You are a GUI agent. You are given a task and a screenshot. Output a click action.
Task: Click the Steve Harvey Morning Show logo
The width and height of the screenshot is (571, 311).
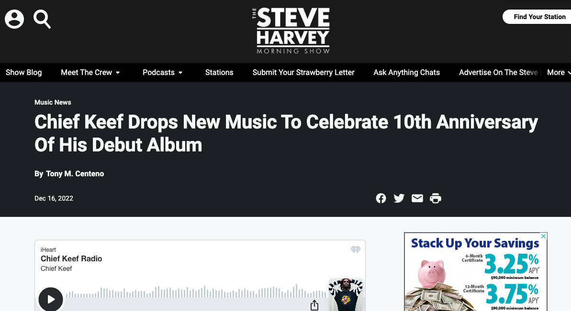click(291, 31)
